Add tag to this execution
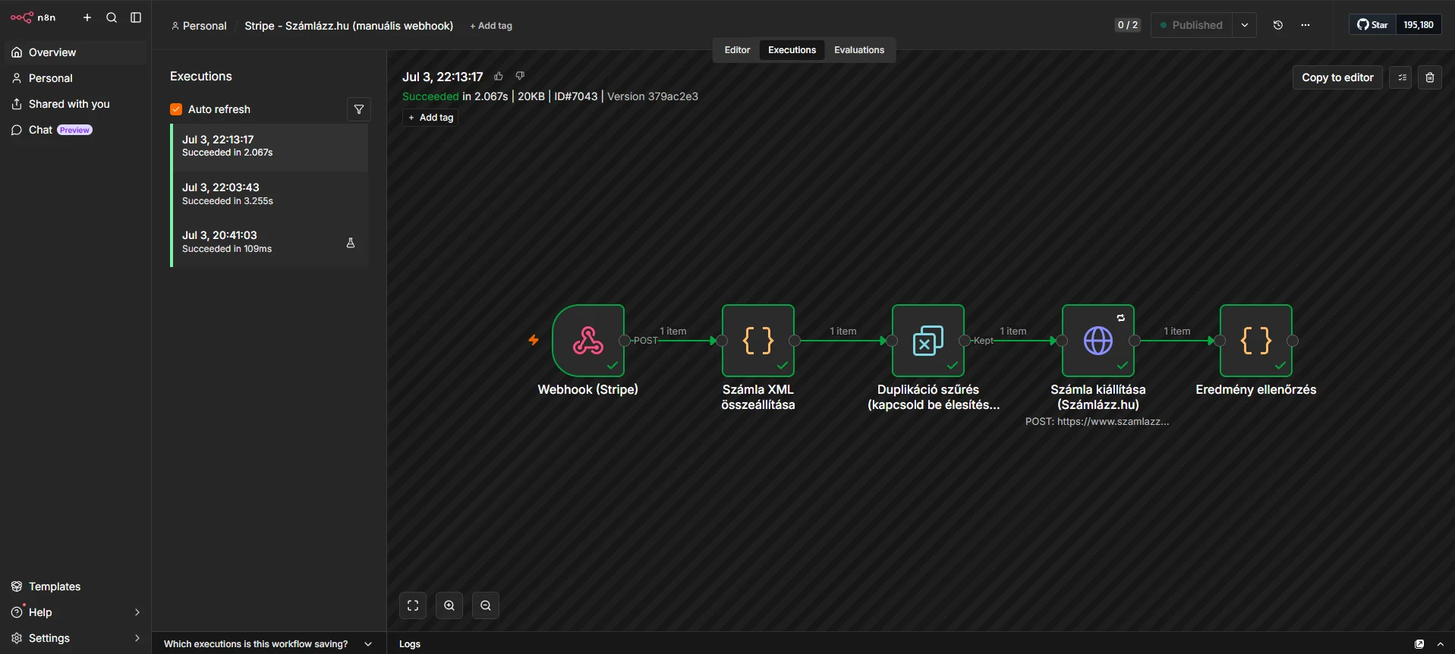Screen dimensions: 1455x654 (x=431, y=118)
